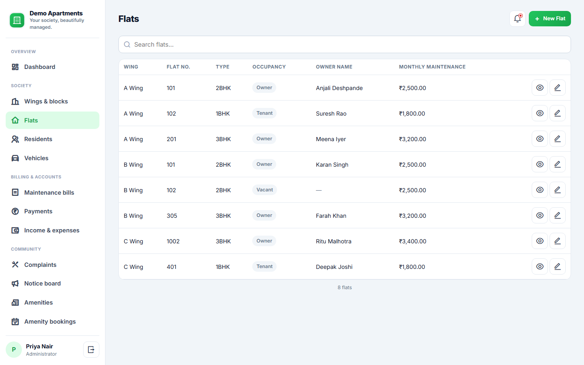Click Priya Nair's profile avatar
Viewport: 584px width, 365px height.
tap(14, 350)
